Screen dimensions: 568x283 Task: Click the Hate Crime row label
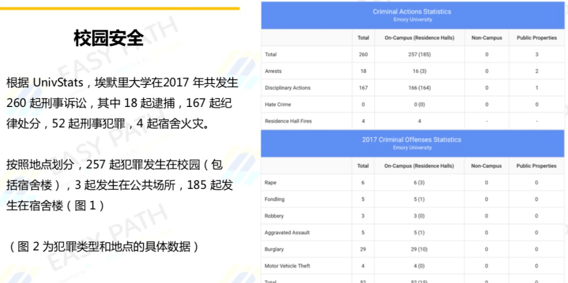[277, 104]
